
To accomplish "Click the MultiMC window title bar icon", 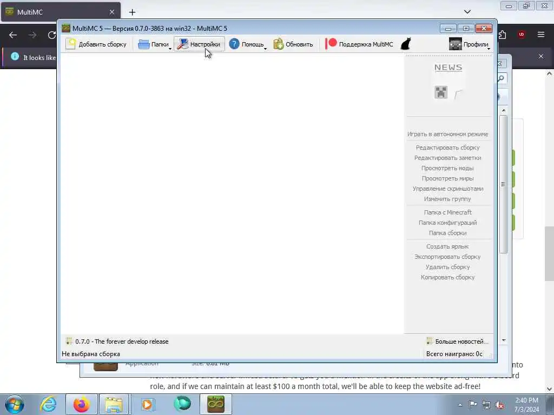I will point(65,28).
